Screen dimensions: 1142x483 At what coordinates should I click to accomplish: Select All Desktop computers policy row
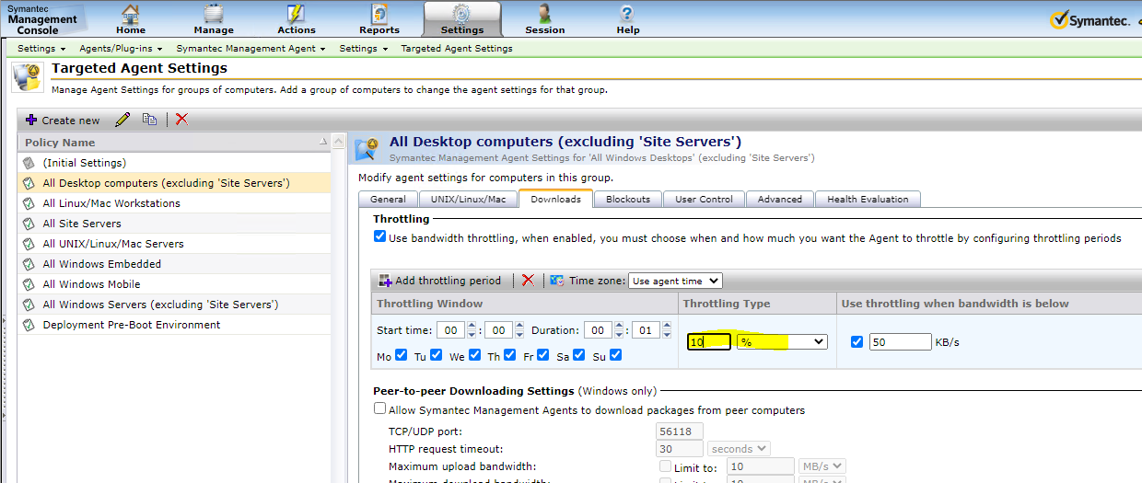(174, 183)
